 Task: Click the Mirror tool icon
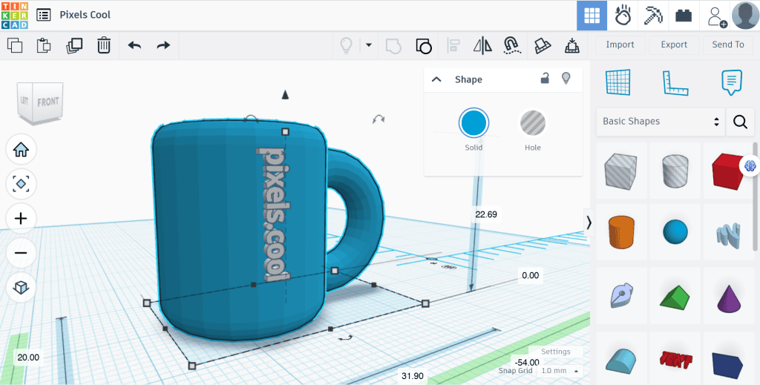[482, 45]
